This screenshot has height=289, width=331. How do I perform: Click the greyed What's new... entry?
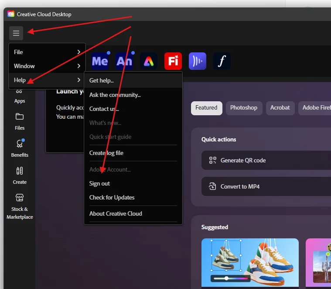click(x=133, y=123)
